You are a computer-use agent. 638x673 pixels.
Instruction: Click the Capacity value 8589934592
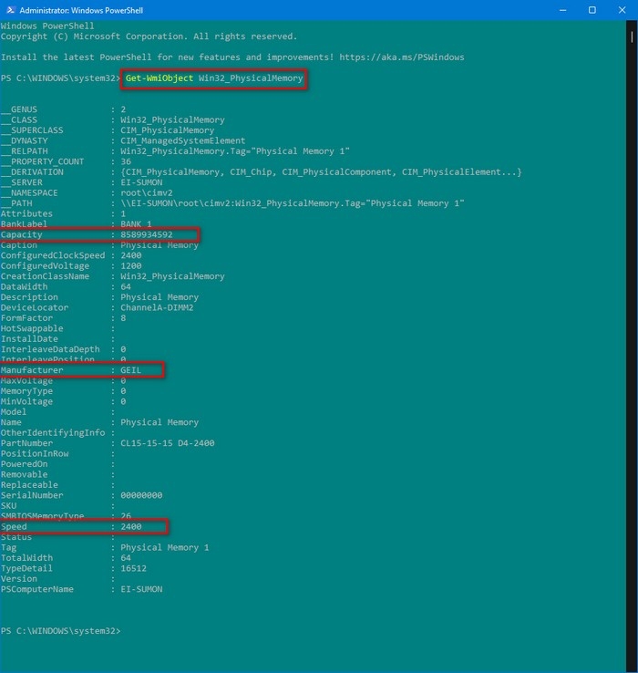tap(147, 234)
